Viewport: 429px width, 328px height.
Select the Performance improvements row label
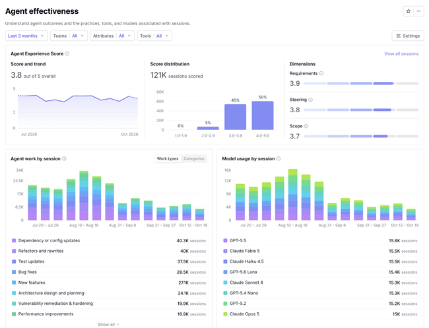pos(46,314)
